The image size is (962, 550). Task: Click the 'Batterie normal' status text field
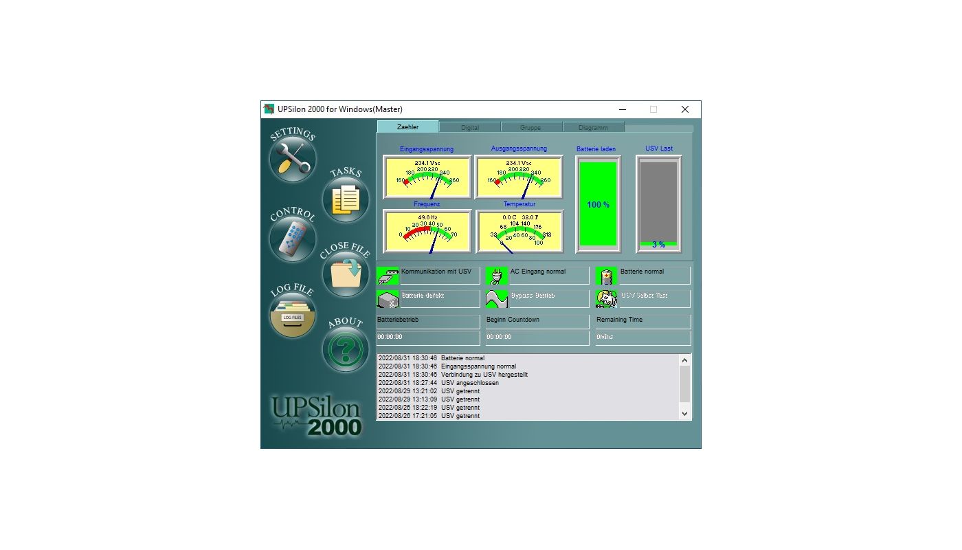click(655, 276)
